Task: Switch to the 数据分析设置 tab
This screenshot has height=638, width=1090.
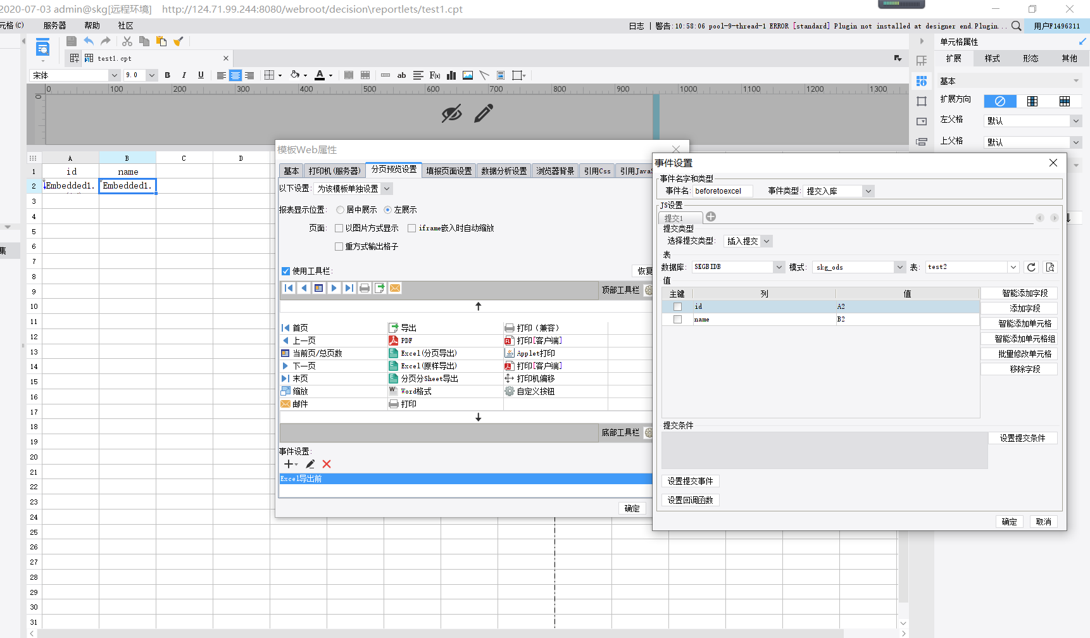Action: [504, 171]
